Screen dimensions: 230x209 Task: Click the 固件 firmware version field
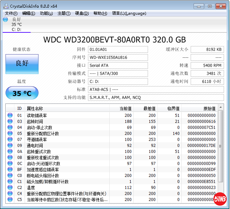coord(118,49)
